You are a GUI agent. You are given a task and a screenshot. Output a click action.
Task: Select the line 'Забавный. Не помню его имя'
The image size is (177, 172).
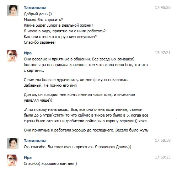point(50,85)
